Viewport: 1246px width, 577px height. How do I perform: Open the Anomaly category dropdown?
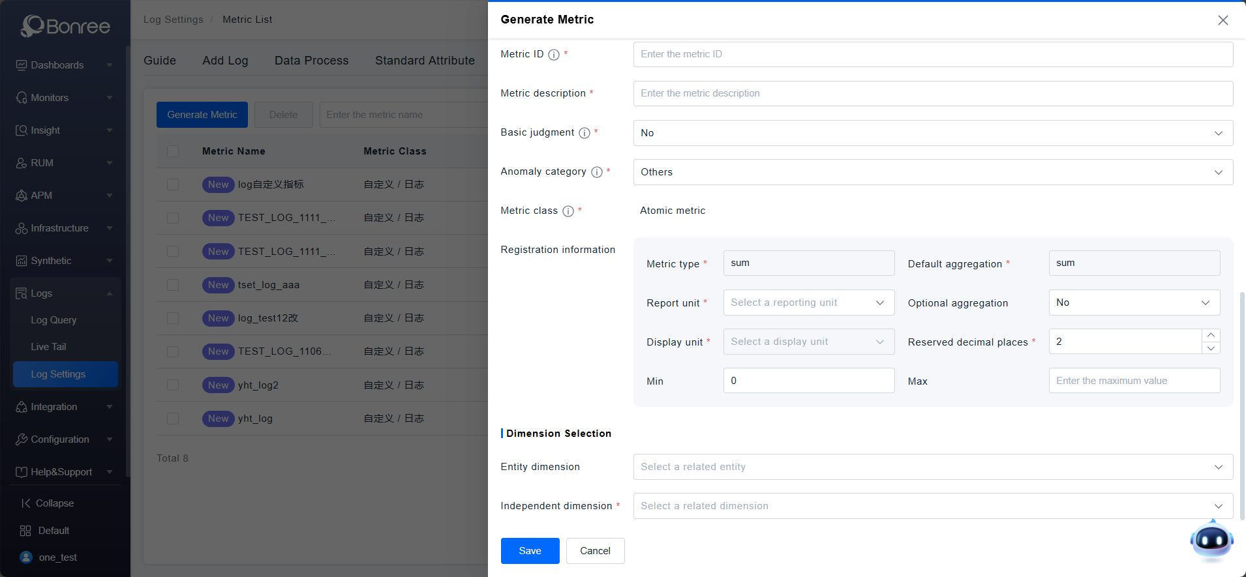pos(932,172)
